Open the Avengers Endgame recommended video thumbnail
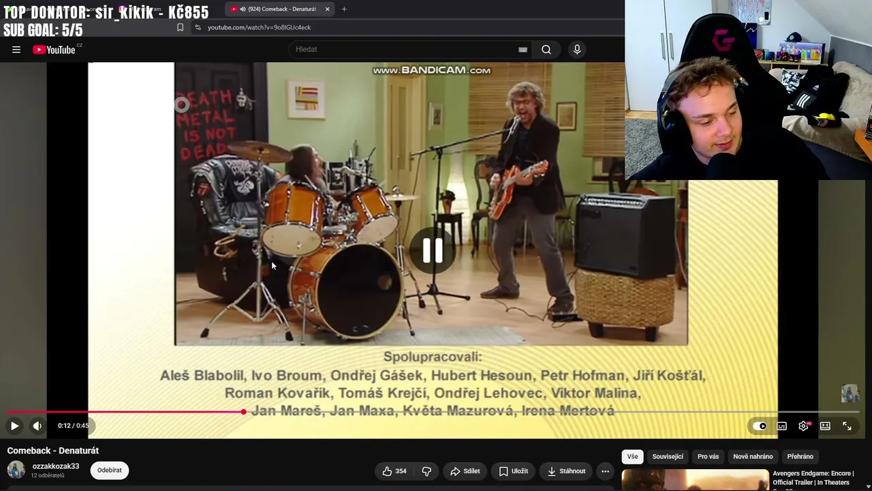The width and height of the screenshot is (872, 491). (x=694, y=480)
